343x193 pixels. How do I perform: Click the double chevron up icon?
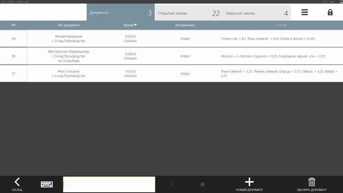click(203, 184)
